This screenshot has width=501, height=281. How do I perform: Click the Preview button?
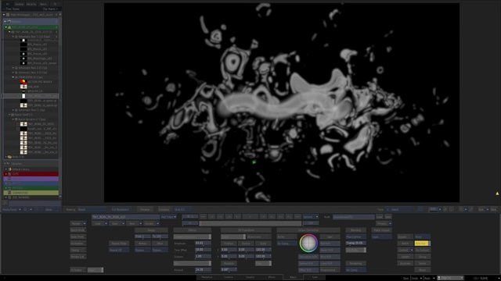pyautogui.click(x=145, y=209)
